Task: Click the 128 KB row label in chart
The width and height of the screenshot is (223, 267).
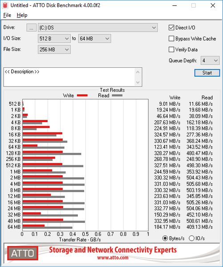Action: point(13,153)
